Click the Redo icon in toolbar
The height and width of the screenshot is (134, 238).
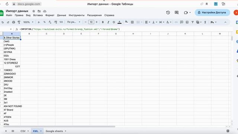coord(8,22)
